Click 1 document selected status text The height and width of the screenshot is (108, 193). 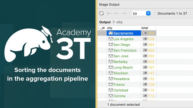coord(123,105)
